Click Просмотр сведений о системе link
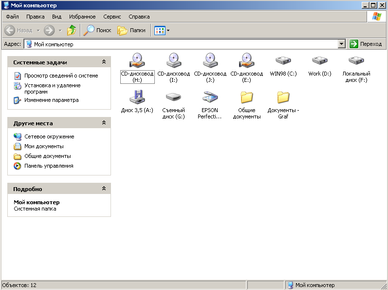Screen dimensions: 388x290 coord(61,76)
